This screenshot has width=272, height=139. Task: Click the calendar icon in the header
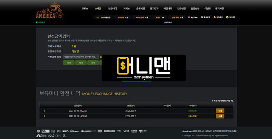tap(202, 17)
